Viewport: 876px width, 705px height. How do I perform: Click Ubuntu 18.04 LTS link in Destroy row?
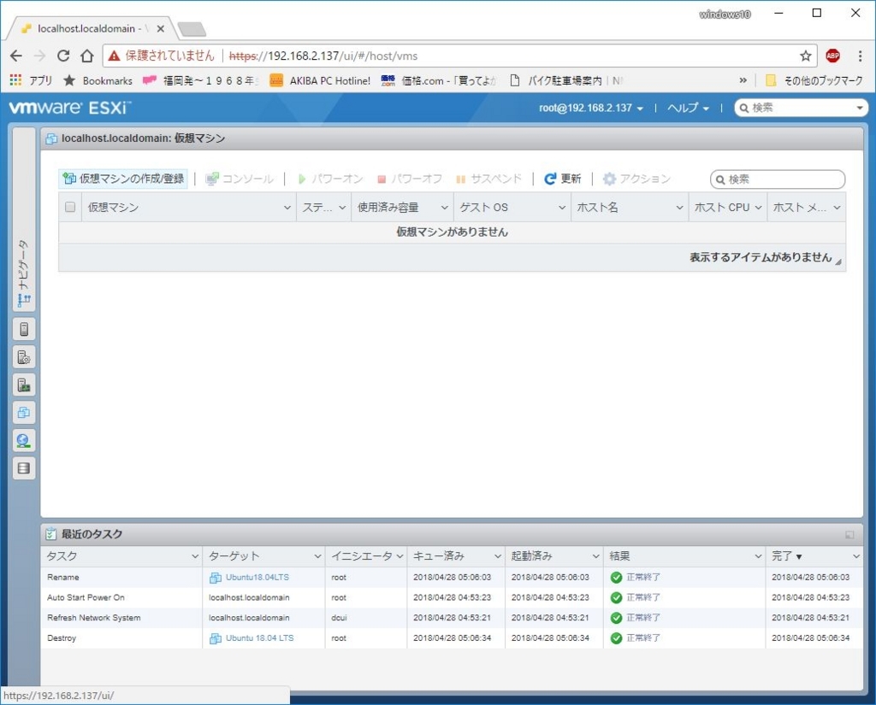(x=259, y=638)
